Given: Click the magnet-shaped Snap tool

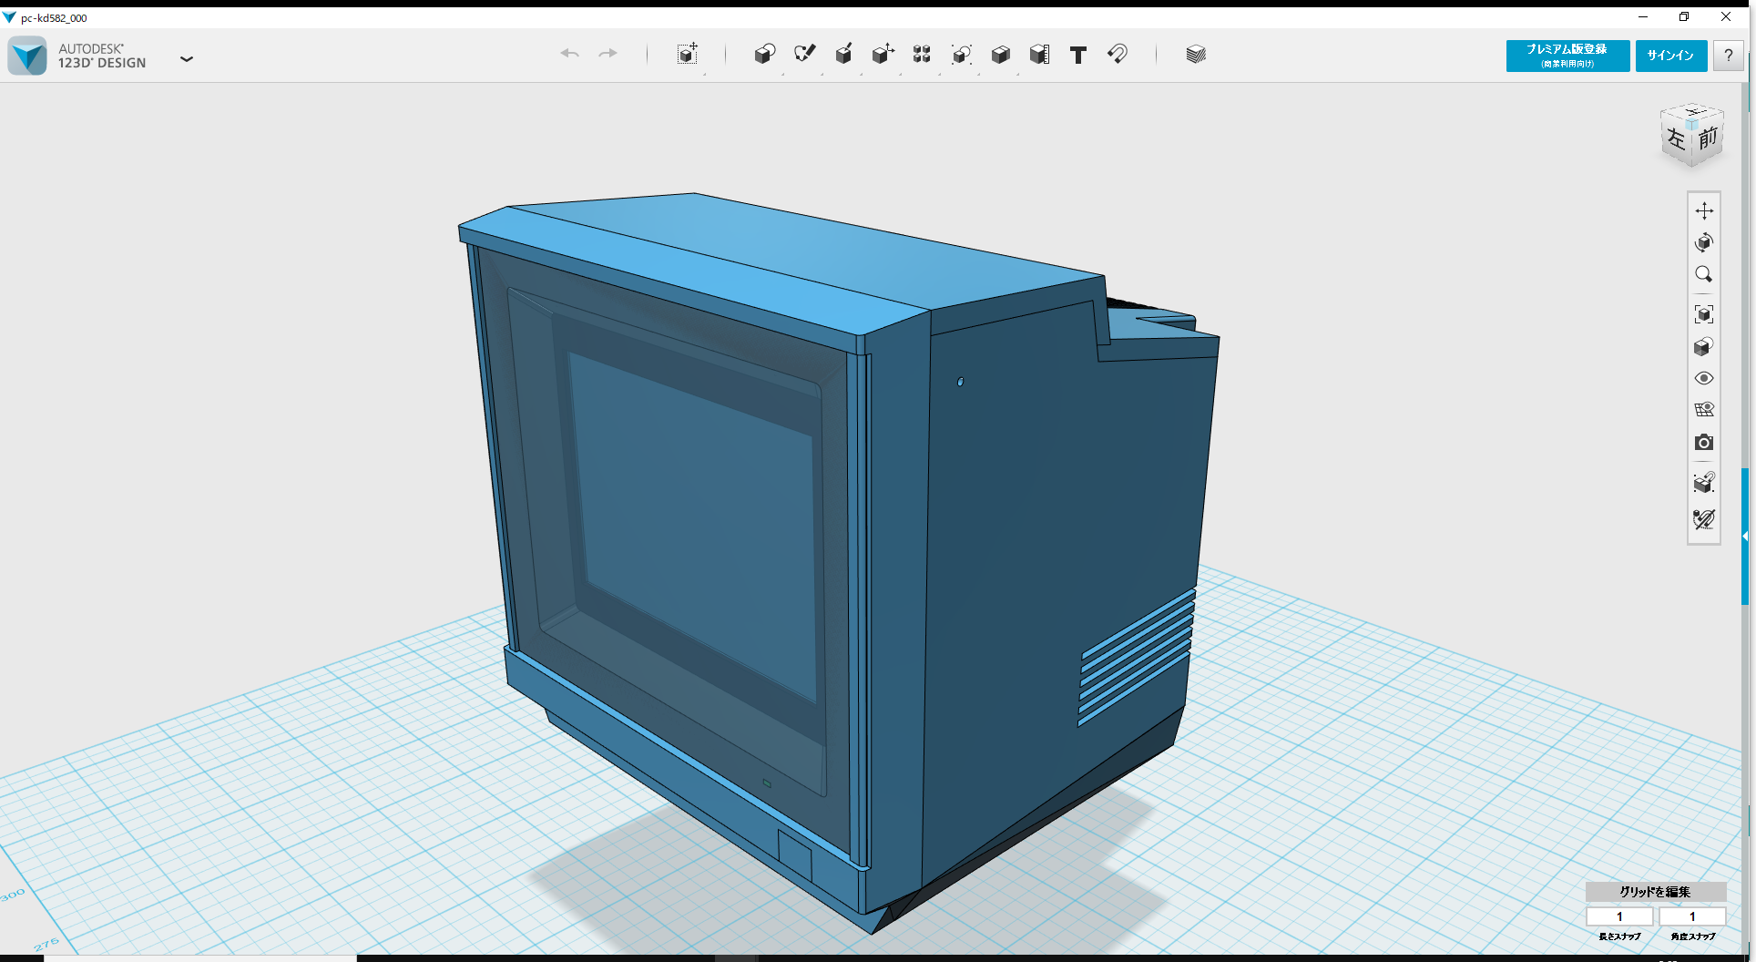Looking at the screenshot, I should 1118,55.
